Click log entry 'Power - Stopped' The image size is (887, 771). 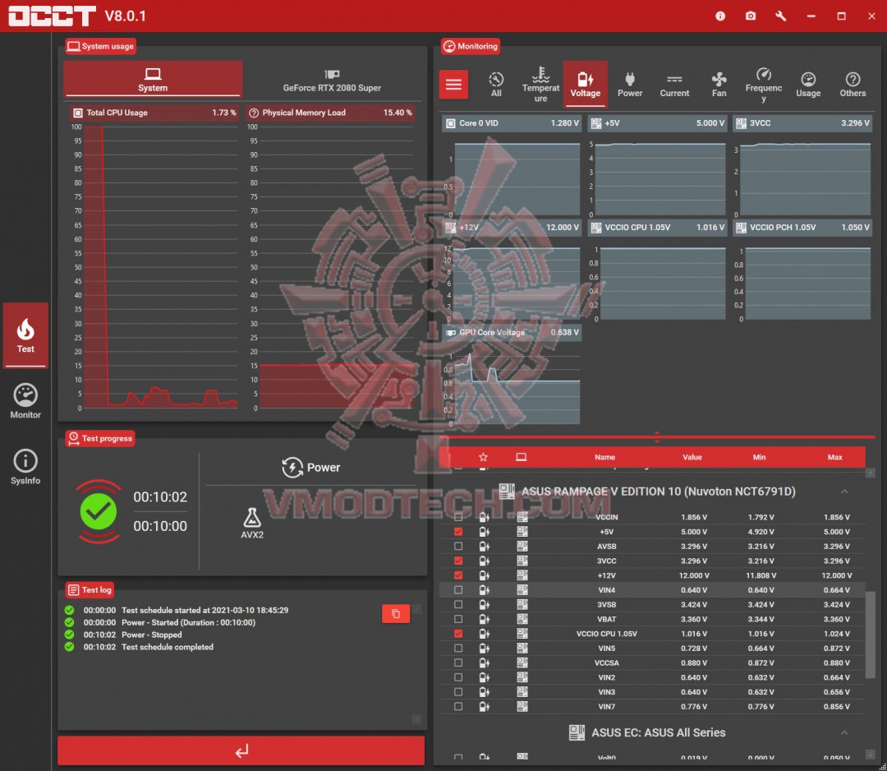(152, 635)
